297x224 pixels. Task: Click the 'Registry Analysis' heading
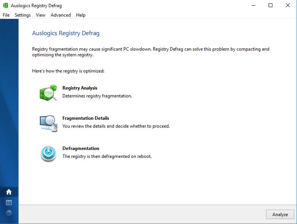pos(80,88)
